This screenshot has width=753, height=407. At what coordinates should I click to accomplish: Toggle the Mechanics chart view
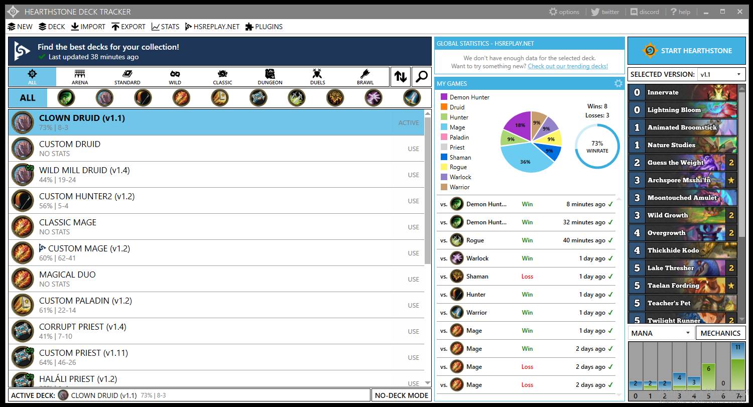[x=720, y=333]
